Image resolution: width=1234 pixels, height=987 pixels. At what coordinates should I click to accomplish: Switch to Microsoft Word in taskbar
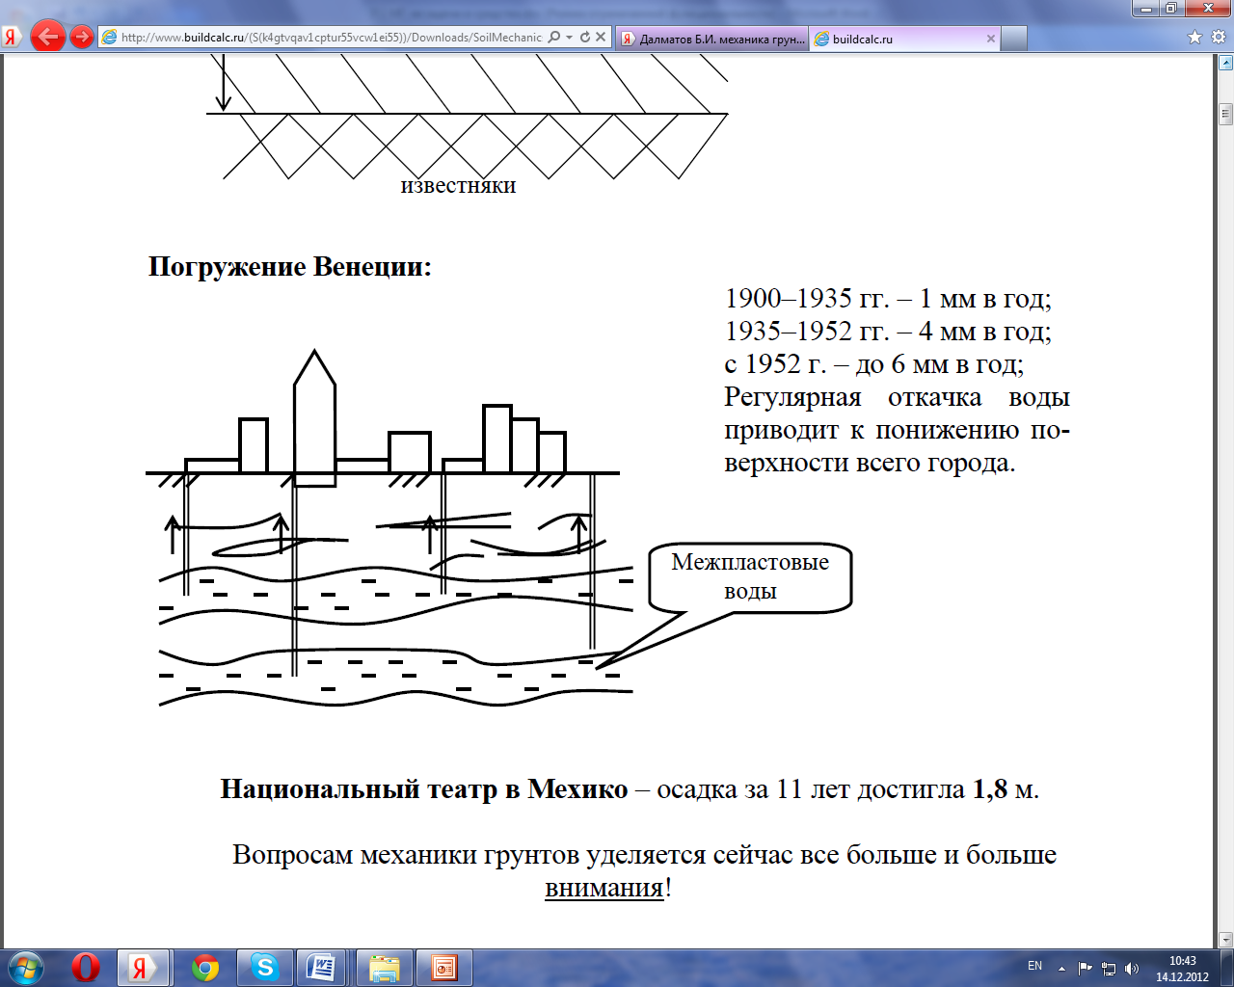pyautogui.click(x=321, y=967)
